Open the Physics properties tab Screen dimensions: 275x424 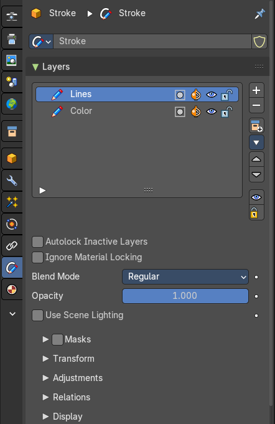tap(12, 224)
